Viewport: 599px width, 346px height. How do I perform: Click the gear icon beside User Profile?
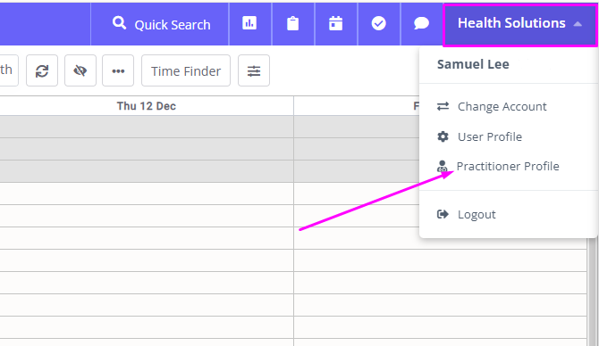443,136
